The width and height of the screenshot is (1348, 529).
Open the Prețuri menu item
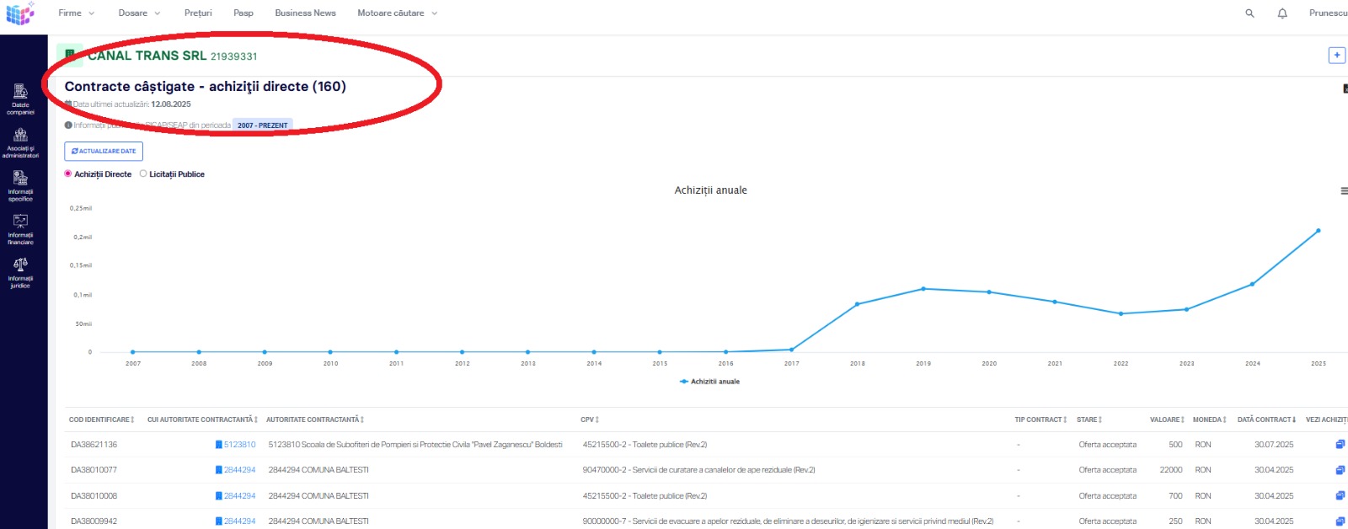coord(198,13)
